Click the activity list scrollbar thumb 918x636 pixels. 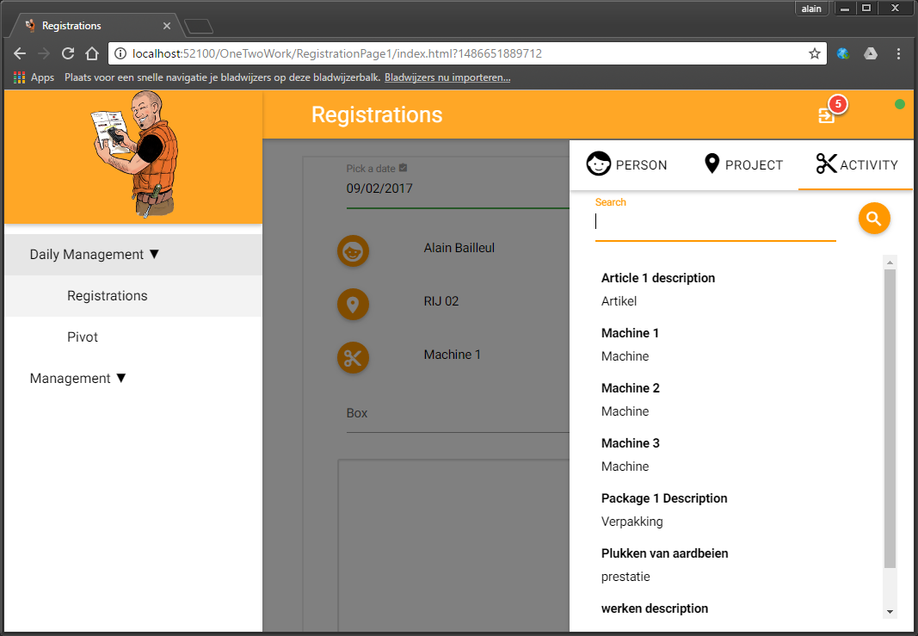pos(890,419)
